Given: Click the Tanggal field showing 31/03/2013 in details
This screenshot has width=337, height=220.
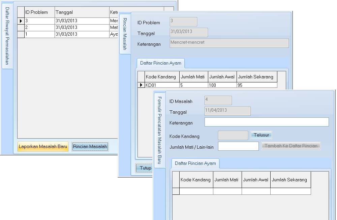Looking at the screenshot, I should tap(189, 32).
